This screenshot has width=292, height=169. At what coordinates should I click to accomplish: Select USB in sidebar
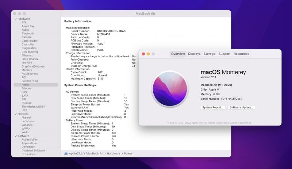click(24, 110)
